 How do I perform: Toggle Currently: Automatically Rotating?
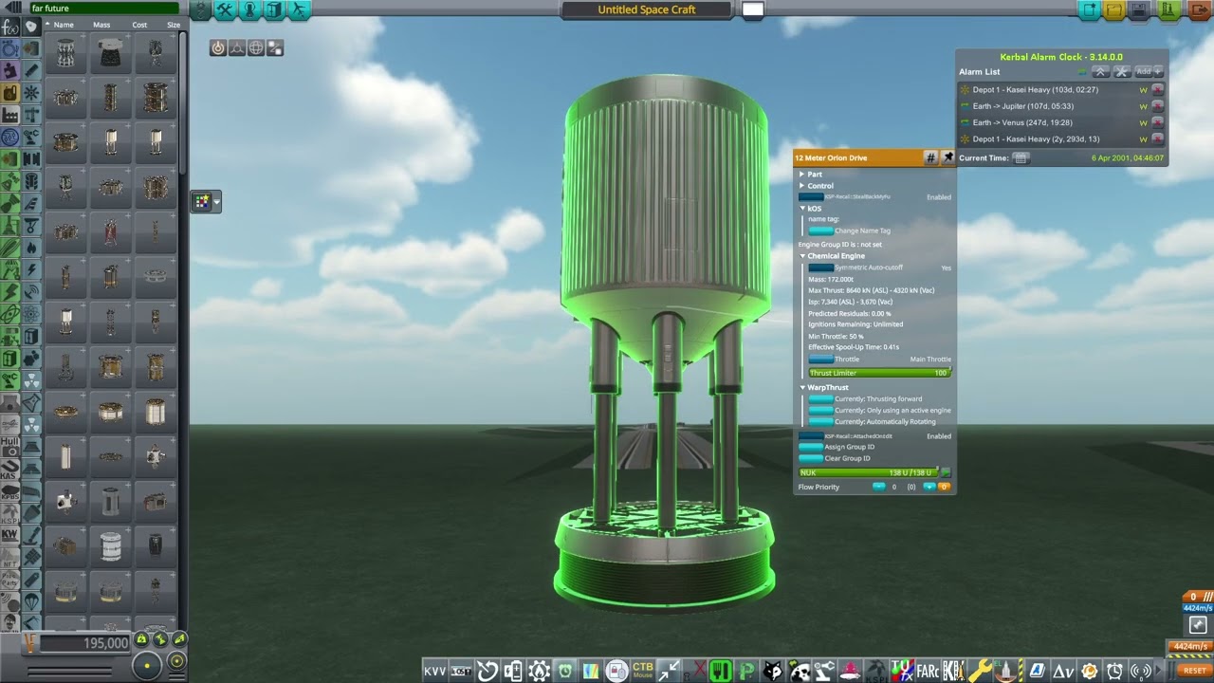(821, 422)
